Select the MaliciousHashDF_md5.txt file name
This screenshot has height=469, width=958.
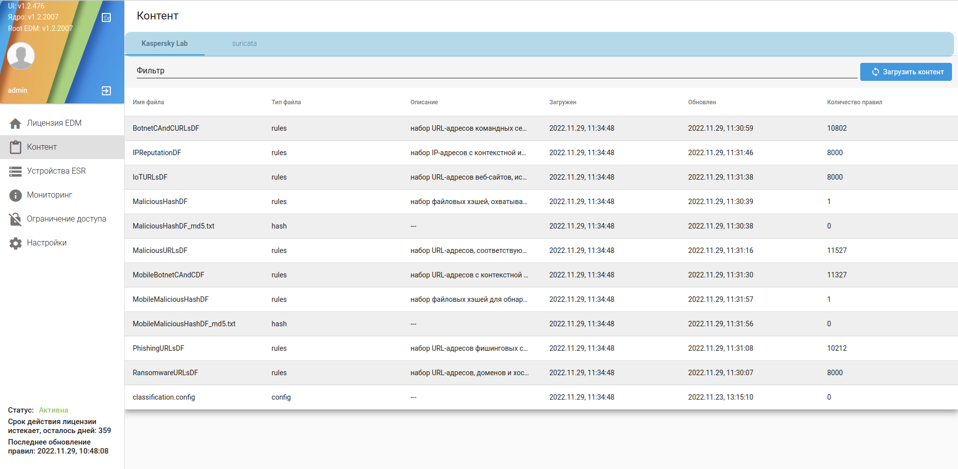coord(174,226)
